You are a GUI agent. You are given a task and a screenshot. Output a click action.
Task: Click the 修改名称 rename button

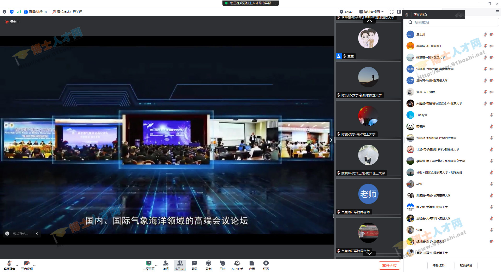[x=439, y=265]
